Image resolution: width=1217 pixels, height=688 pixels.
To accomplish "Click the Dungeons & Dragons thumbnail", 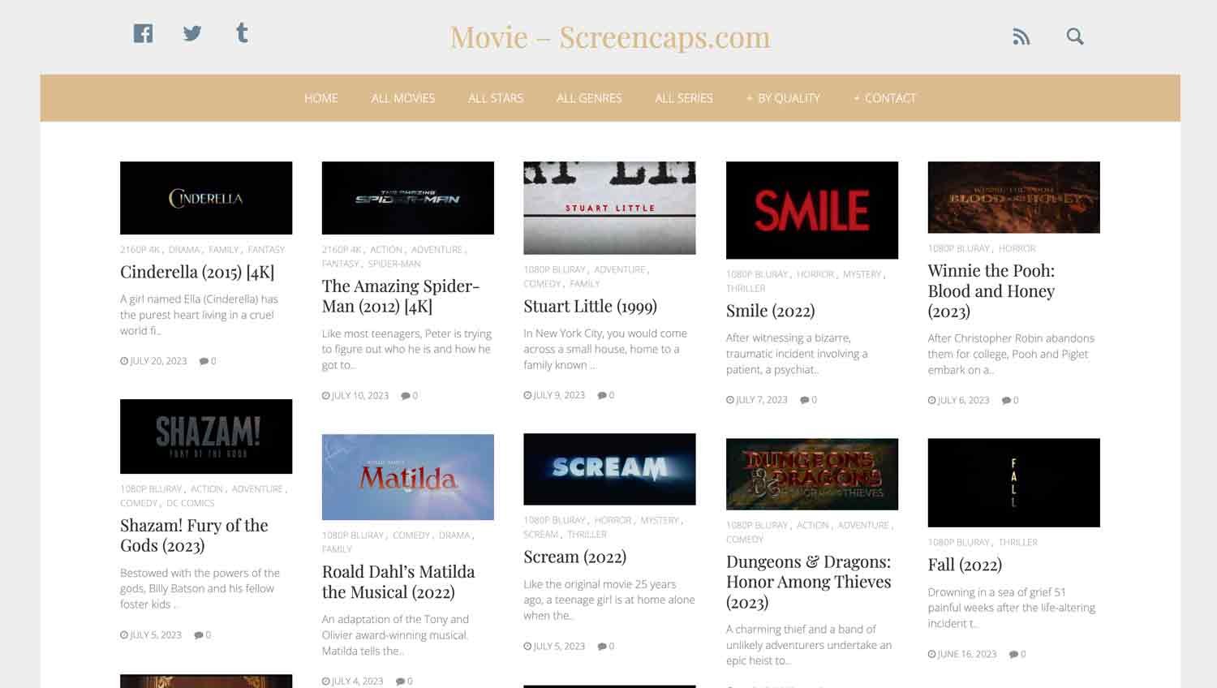I will coord(812,474).
